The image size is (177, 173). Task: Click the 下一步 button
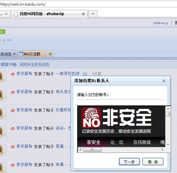pos(129,162)
